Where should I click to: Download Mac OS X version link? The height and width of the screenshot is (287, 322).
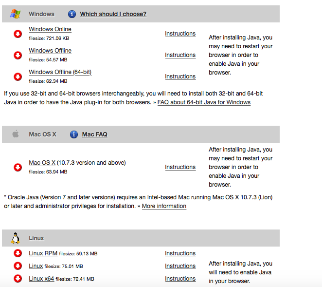coord(42,163)
